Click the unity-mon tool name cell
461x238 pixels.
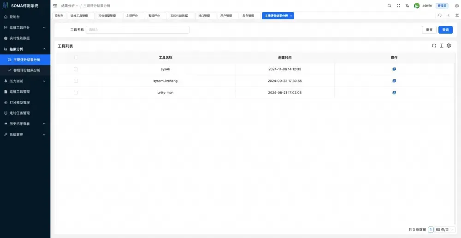point(165,93)
